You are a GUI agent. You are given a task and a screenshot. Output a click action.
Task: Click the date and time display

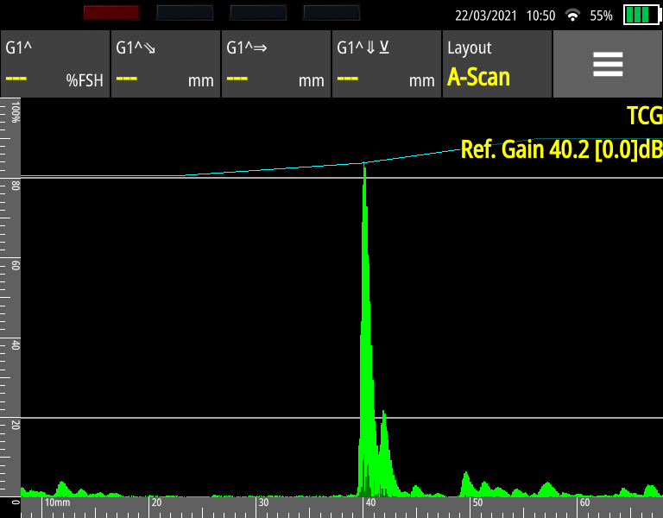click(506, 16)
